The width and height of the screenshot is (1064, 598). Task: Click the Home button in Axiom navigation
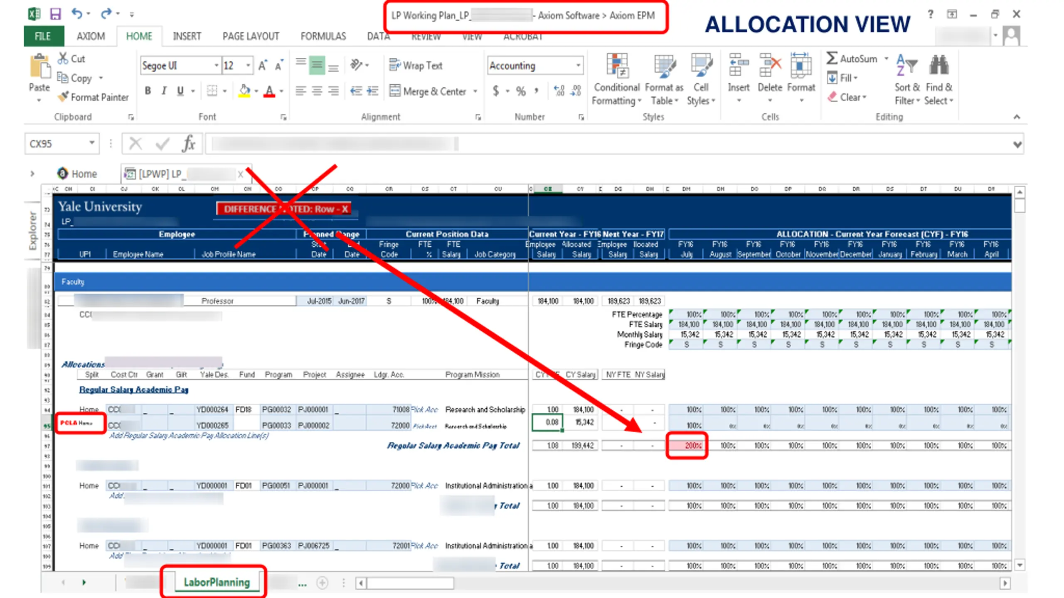(77, 174)
